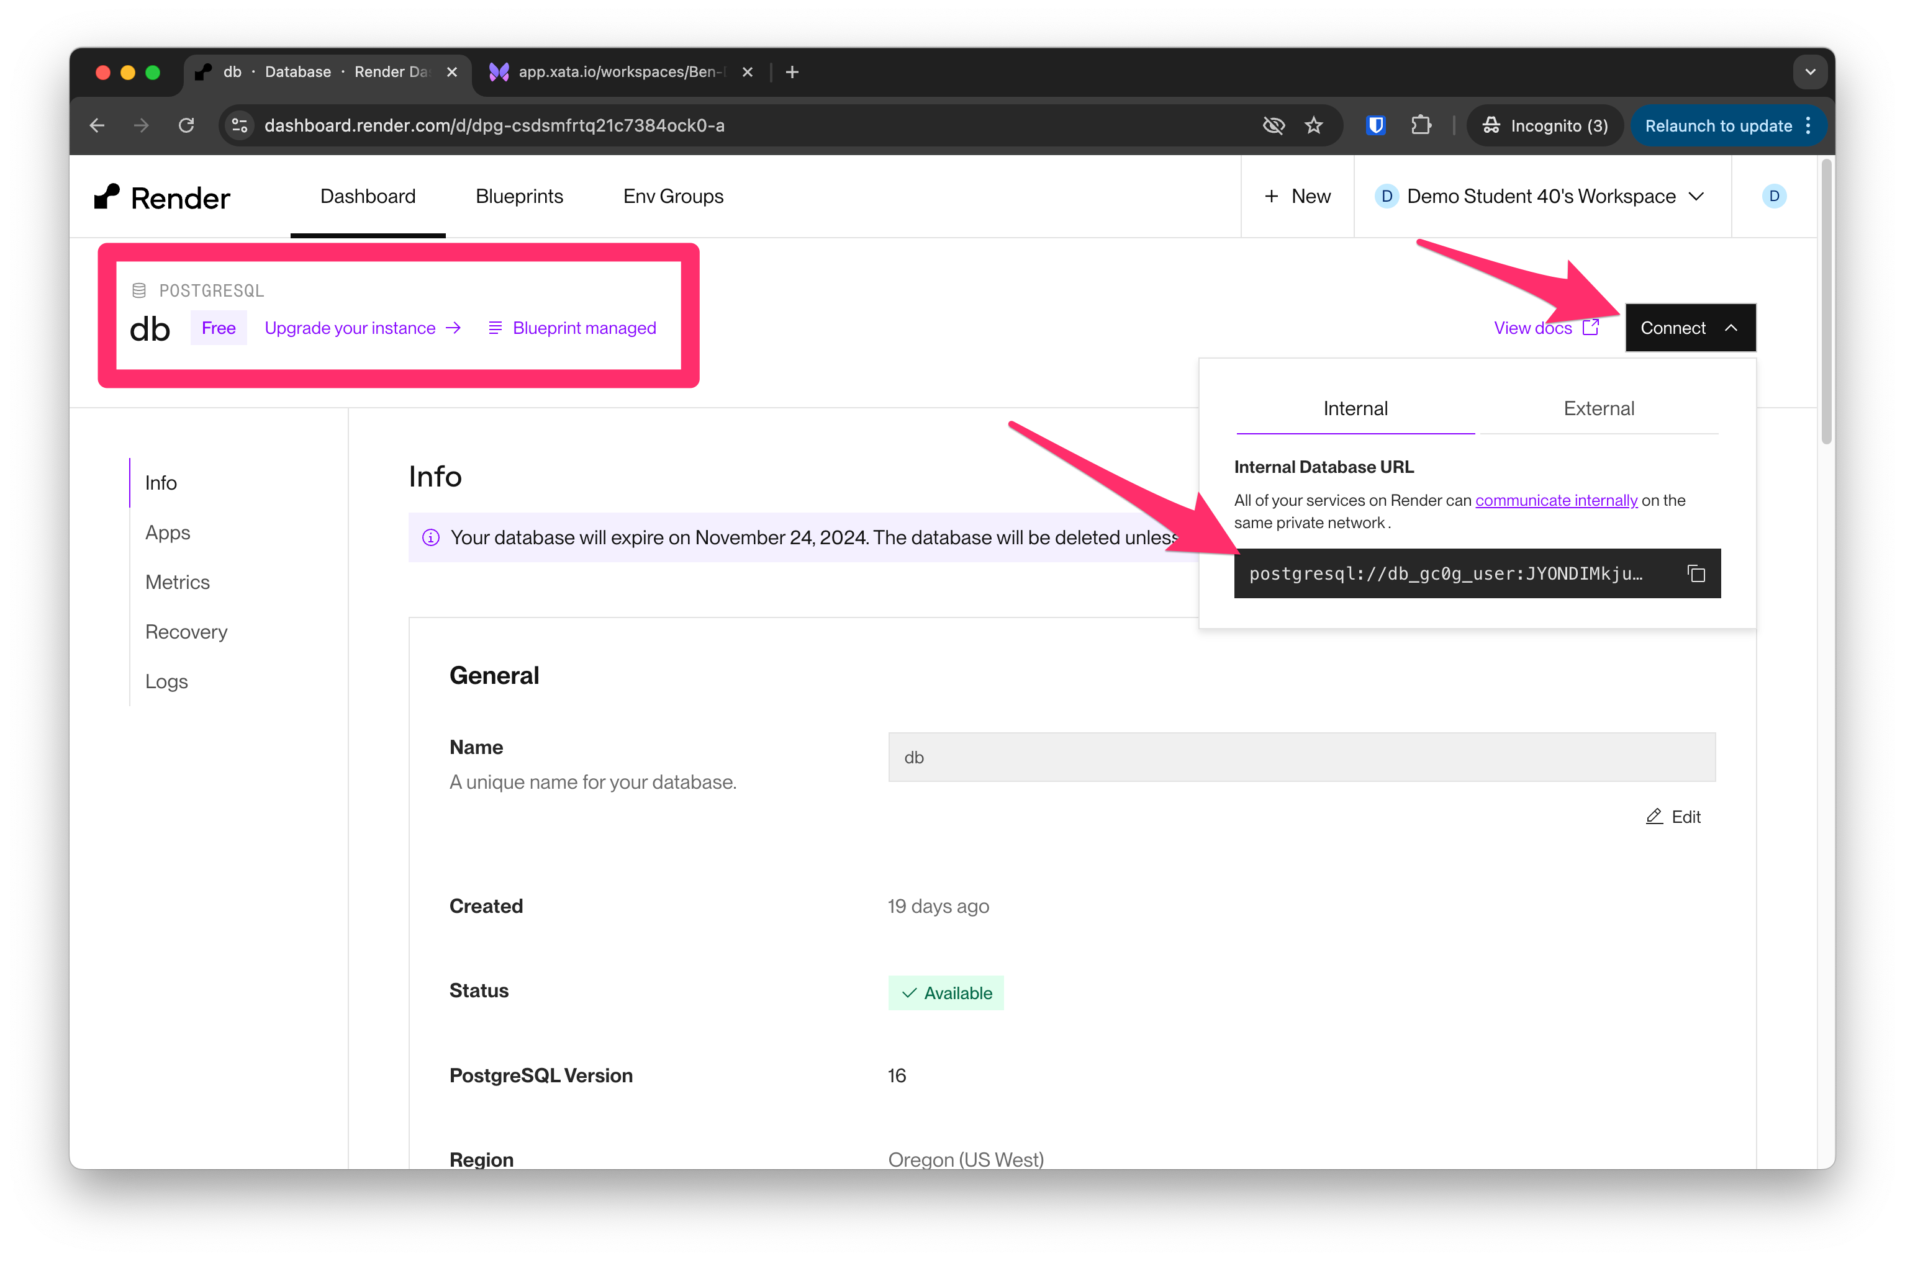Collapse the Connect dropdown

click(1690, 327)
